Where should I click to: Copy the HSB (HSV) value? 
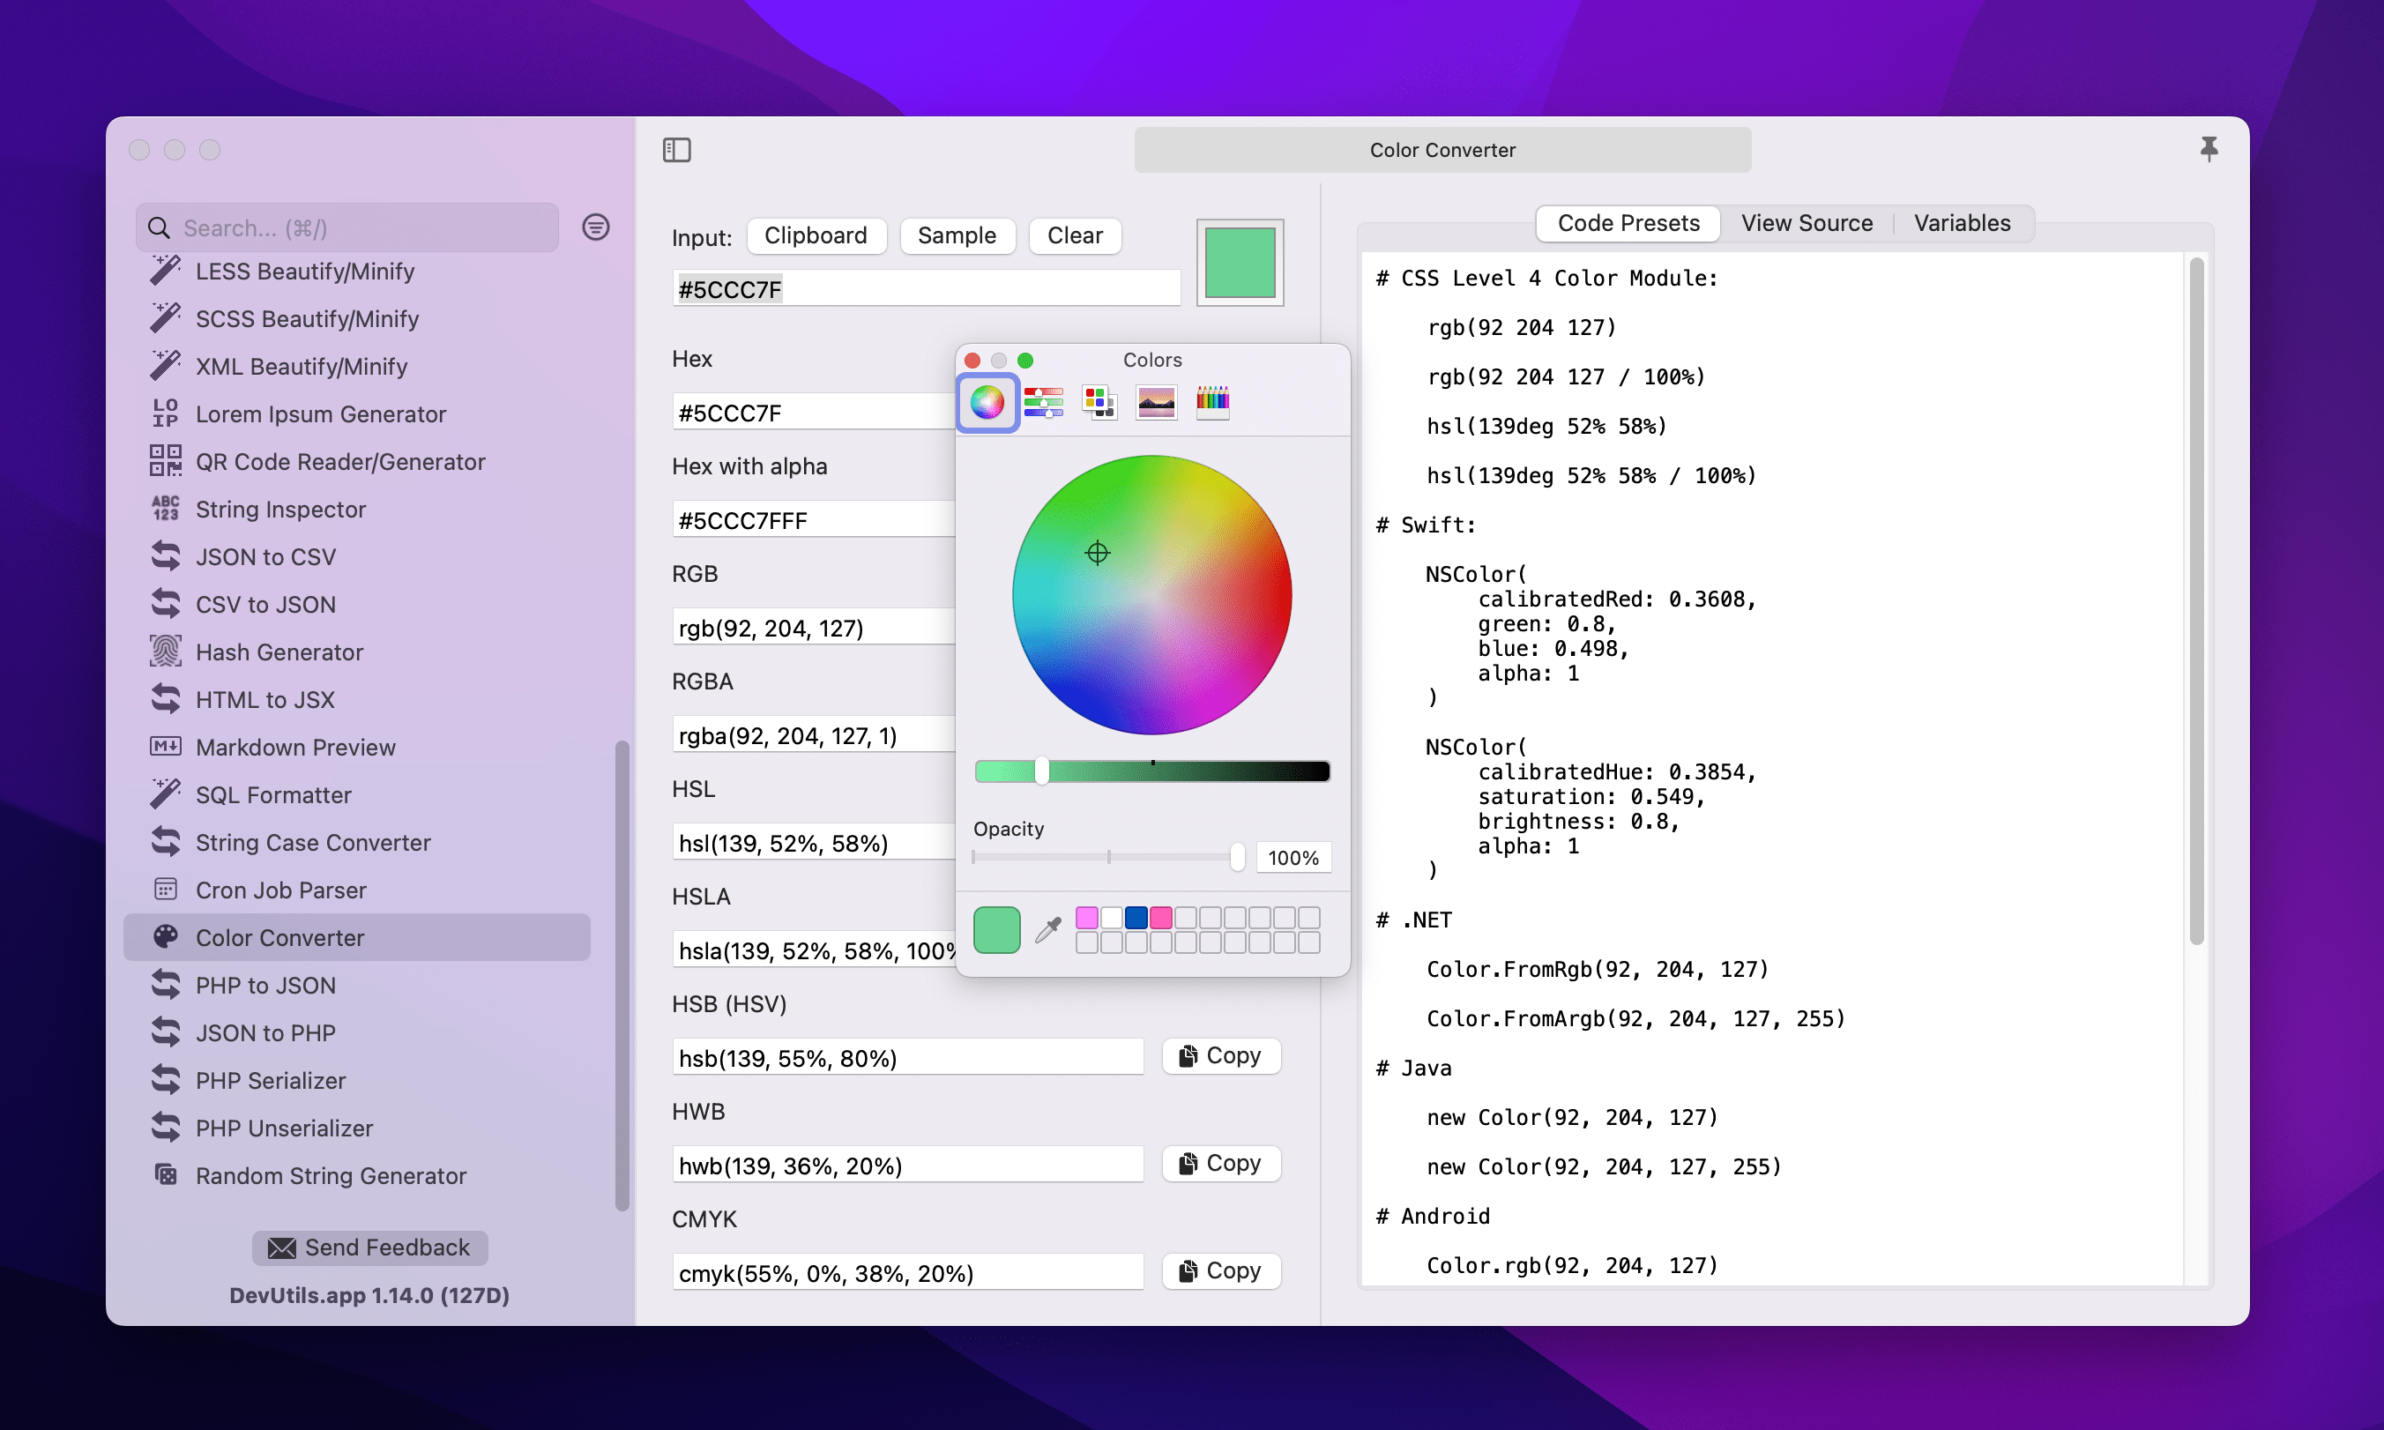[1221, 1056]
